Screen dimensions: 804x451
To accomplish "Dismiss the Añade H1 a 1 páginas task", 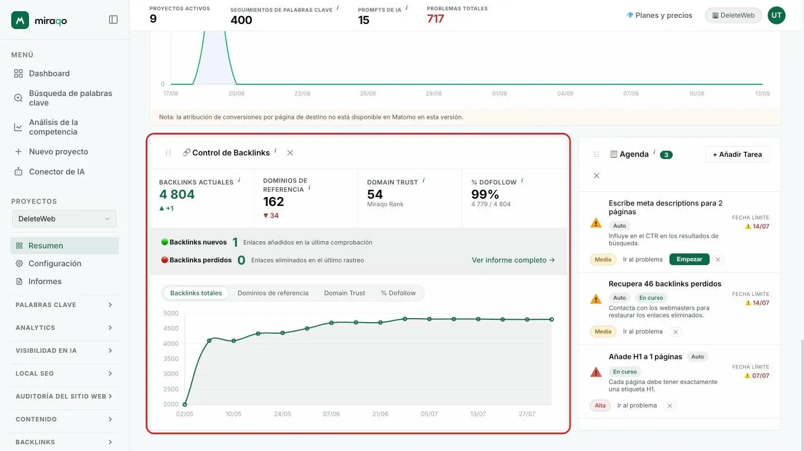I will (x=669, y=406).
